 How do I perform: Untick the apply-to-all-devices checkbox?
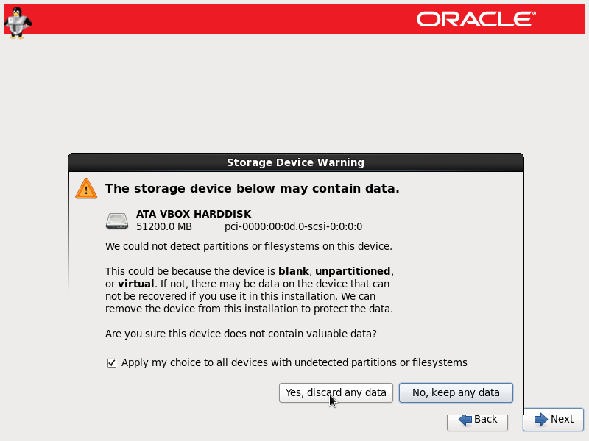point(112,363)
